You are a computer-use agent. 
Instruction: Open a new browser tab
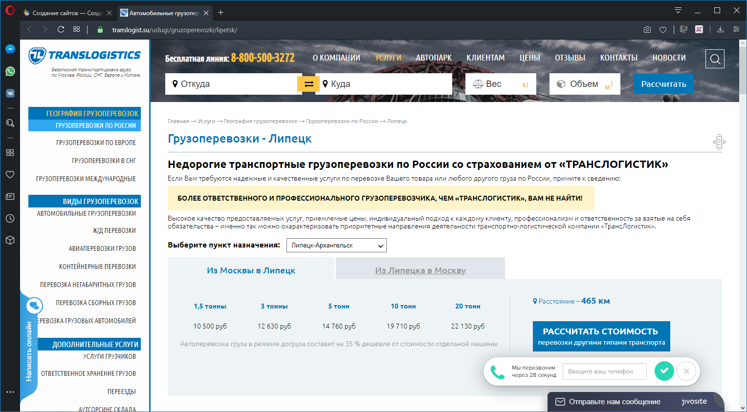[x=220, y=13]
